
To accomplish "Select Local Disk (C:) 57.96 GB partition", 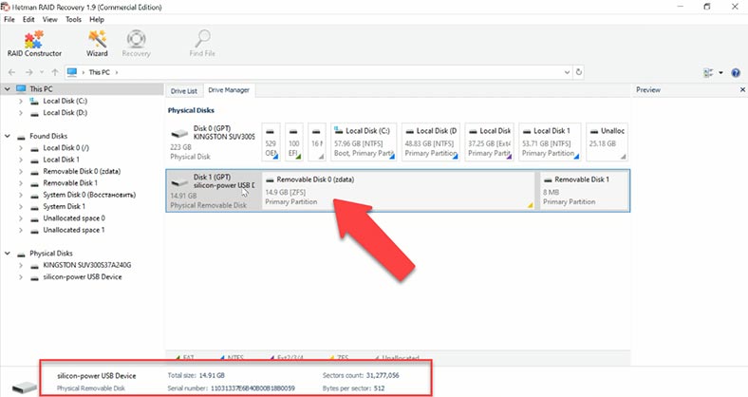I will click(x=364, y=142).
